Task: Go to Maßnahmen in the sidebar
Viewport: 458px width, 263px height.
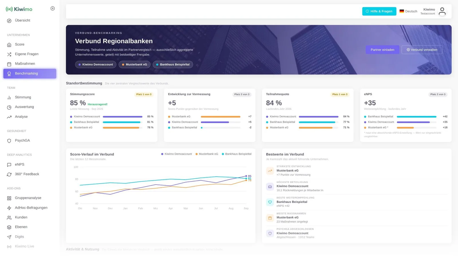Action: point(30,64)
